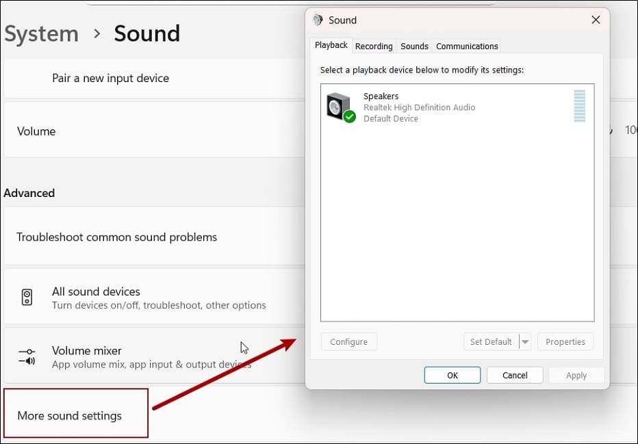
Task: Select the Sounds tab
Action: pyautogui.click(x=414, y=46)
